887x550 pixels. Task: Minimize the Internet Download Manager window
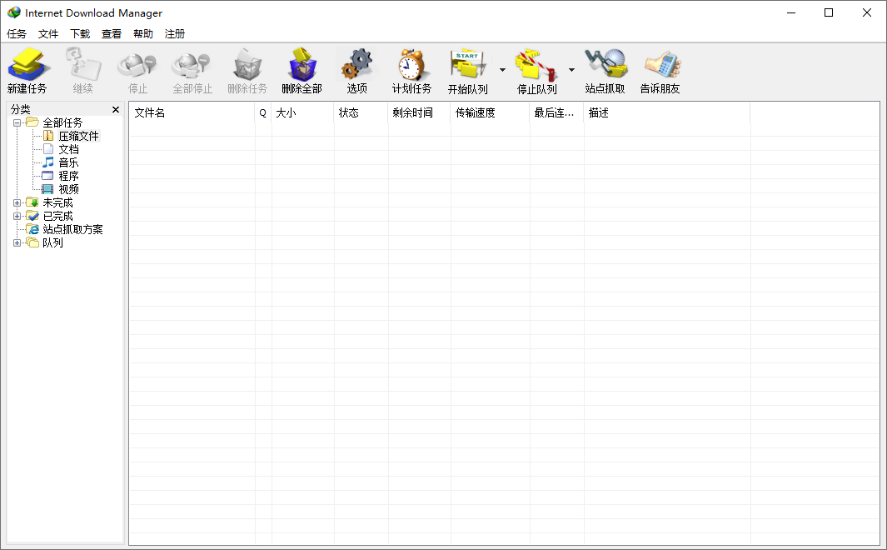(x=791, y=12)
